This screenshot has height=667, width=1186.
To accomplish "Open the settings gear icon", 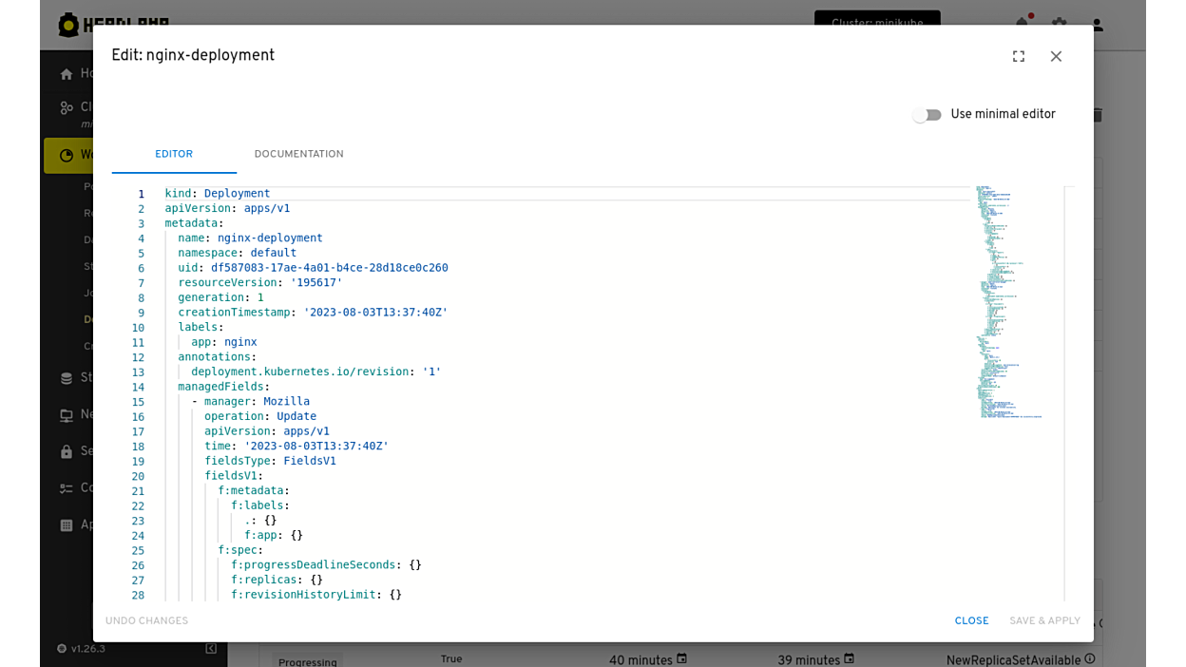I will click(x=1060, y=23).
